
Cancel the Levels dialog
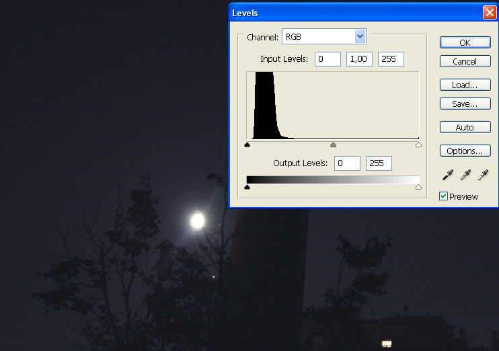tap(465, 61)
